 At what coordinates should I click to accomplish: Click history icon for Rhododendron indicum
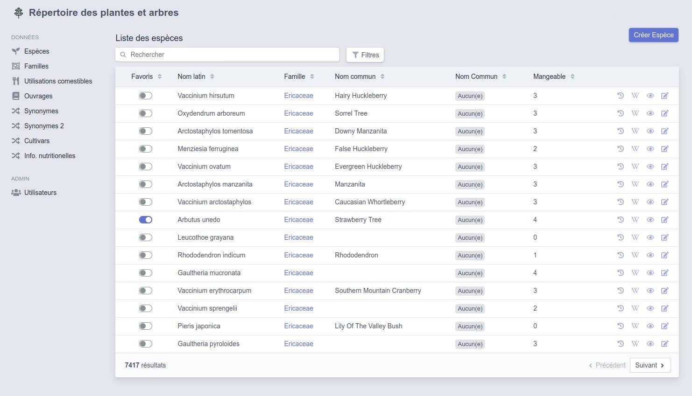[620, 255]
